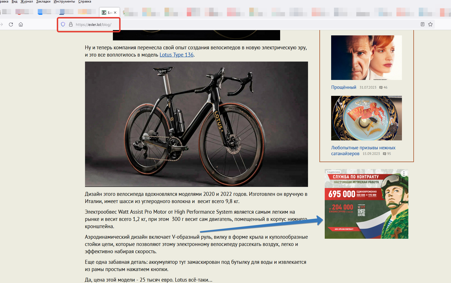Follow the Lotus Type 136 link

pos(176,55)
